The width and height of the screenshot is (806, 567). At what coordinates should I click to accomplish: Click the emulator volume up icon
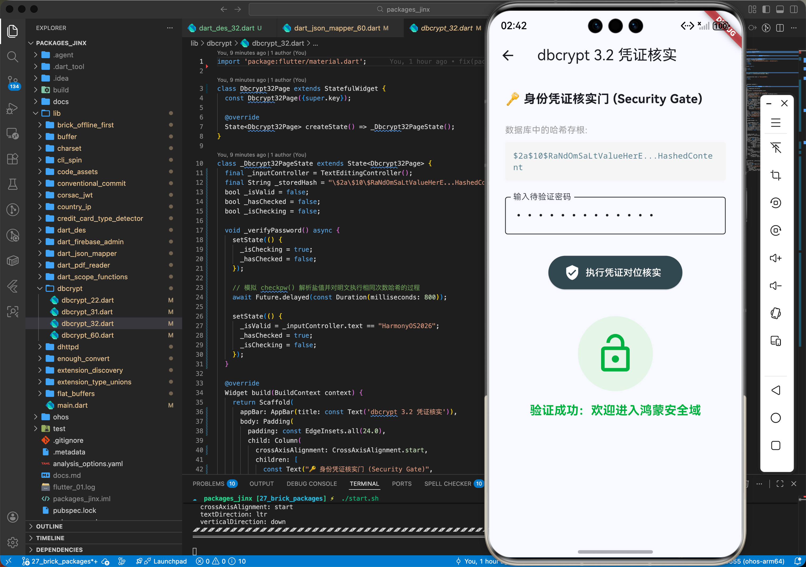point(775,258)
